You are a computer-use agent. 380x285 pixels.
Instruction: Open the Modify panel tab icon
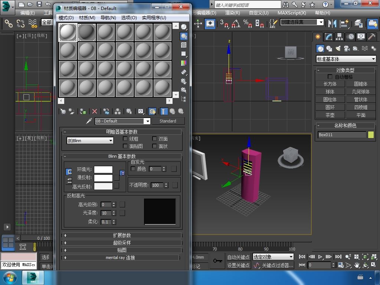[x=328, y=37]
